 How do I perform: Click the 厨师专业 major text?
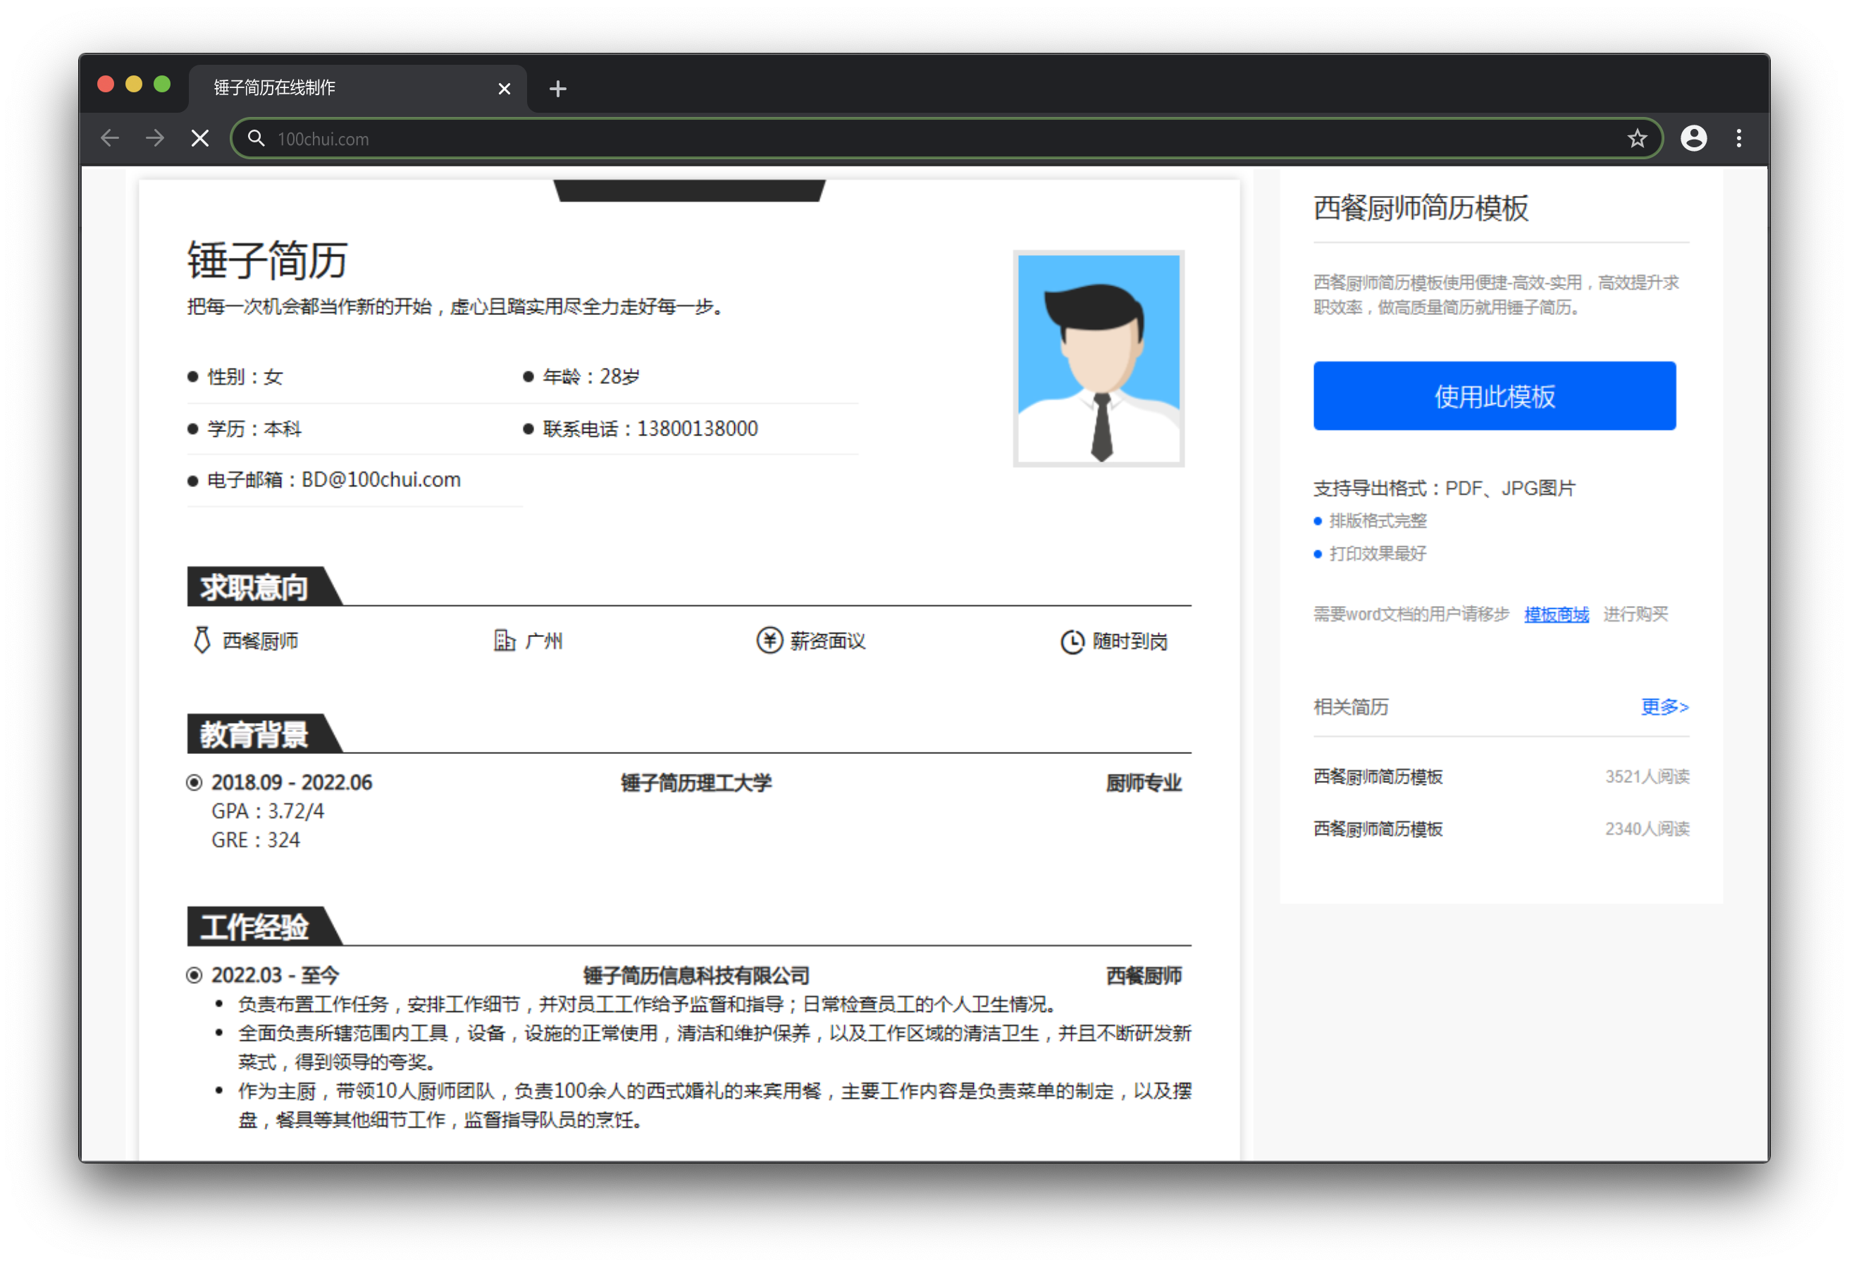[1143, 782]
